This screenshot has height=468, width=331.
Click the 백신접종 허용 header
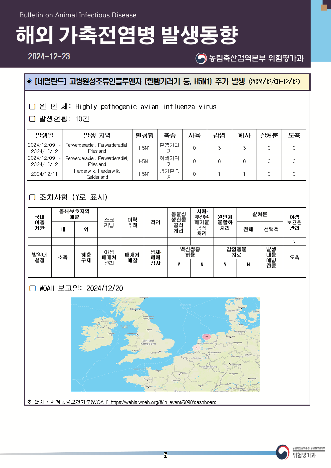click(x=190, y=252)
